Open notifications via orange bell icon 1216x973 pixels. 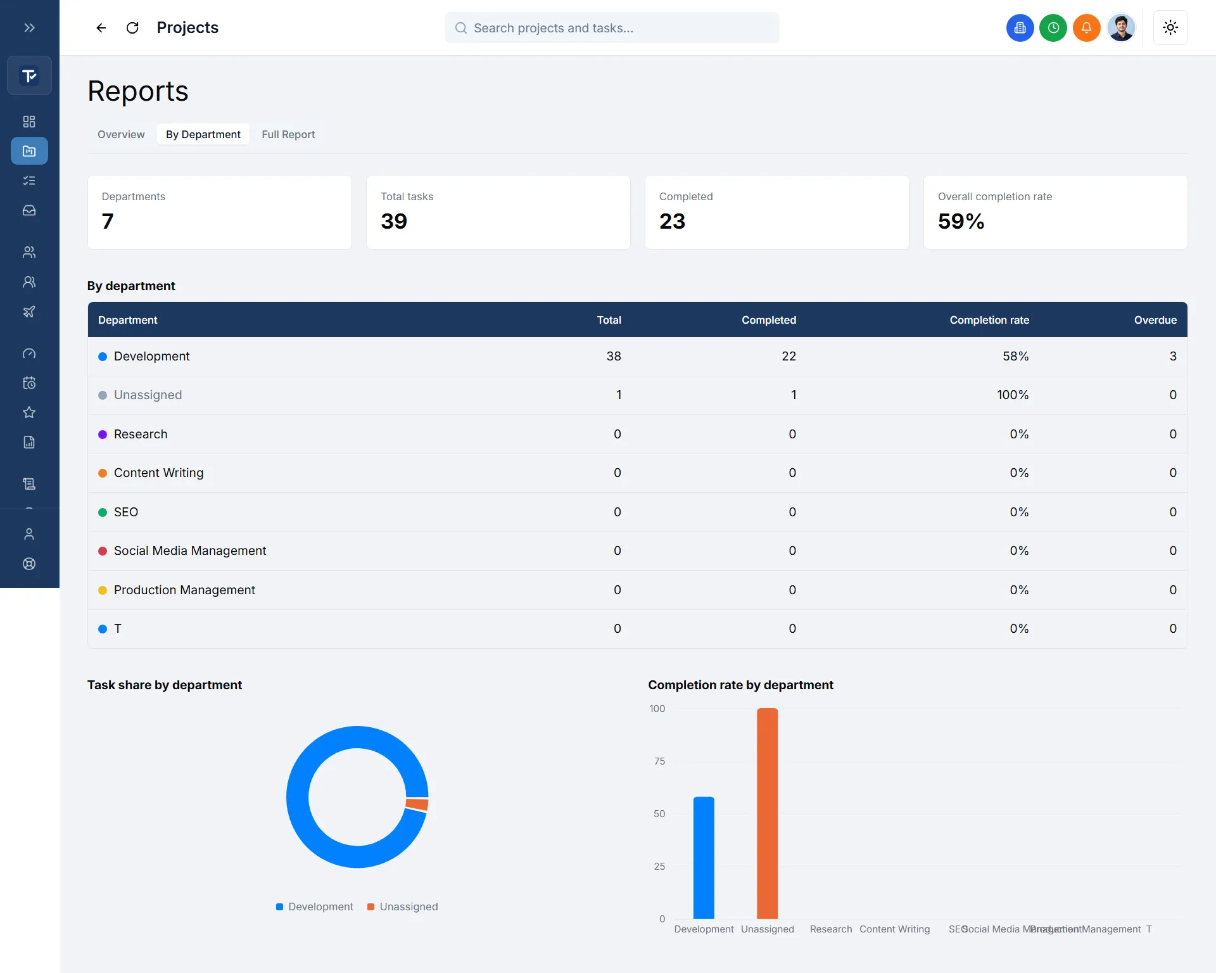(1087, 28)
